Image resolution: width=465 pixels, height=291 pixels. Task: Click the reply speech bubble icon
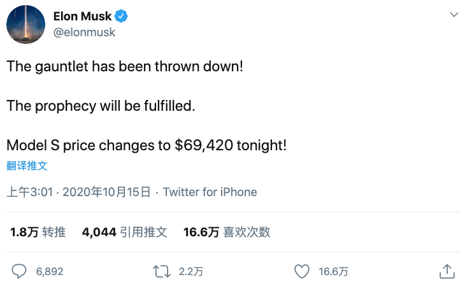point(19,271)
